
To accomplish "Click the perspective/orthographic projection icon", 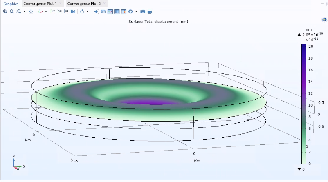I will click(x=73, y=12).
